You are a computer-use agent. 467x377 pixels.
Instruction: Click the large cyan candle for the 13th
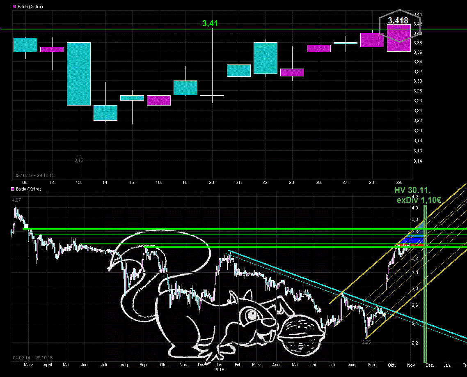[x=79, y=74]
